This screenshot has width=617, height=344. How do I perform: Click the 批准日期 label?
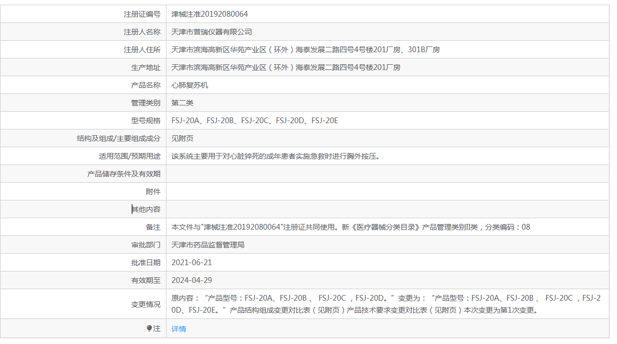[x=146, y=263]
